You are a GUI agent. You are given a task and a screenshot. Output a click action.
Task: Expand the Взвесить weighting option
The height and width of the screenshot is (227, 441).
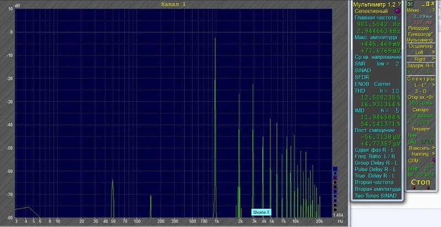click(421, 148)
